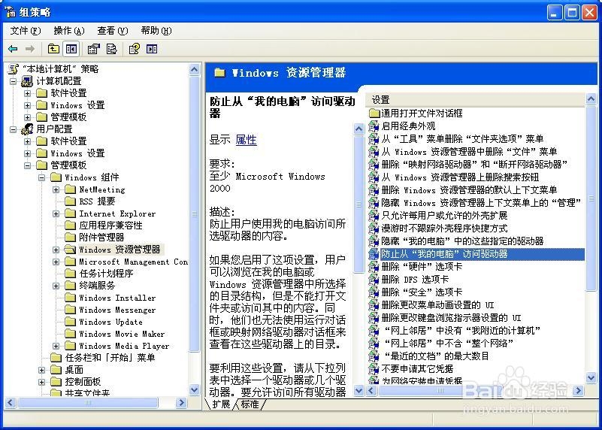Click the icon beside 只允许每用户或允许的外壳扩展
Screen dimensions: 602x430
(x=374, y=216)
